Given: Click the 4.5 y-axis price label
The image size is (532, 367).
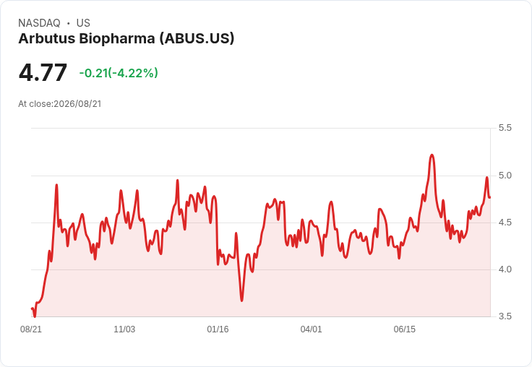Looking at the screenshot, I should pos(505,223).
